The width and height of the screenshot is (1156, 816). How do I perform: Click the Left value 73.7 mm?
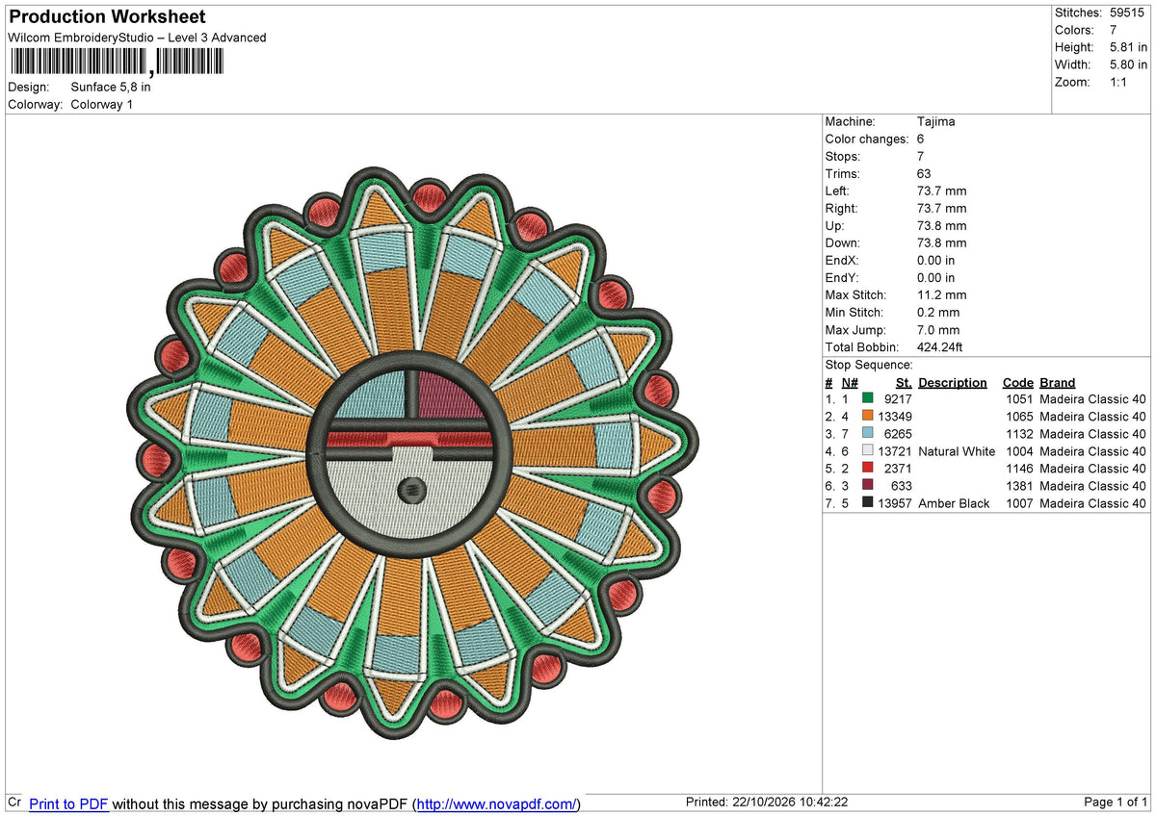tap(942, 191)
